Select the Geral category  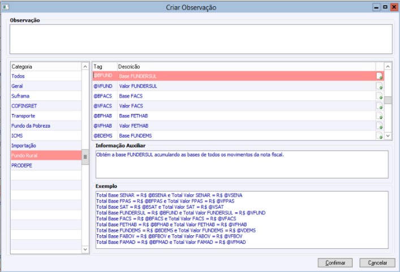coord(46,86)
